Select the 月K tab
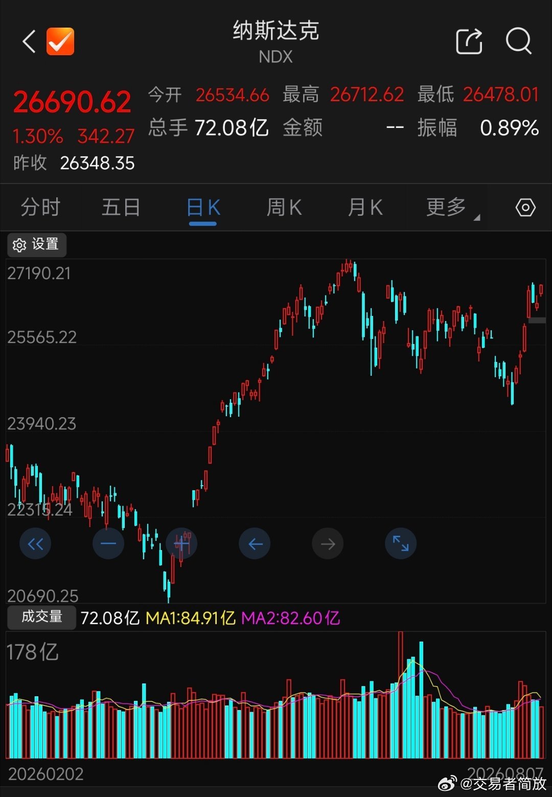The height and width of the screenshot is (797, 552). (x=365, y=208)
